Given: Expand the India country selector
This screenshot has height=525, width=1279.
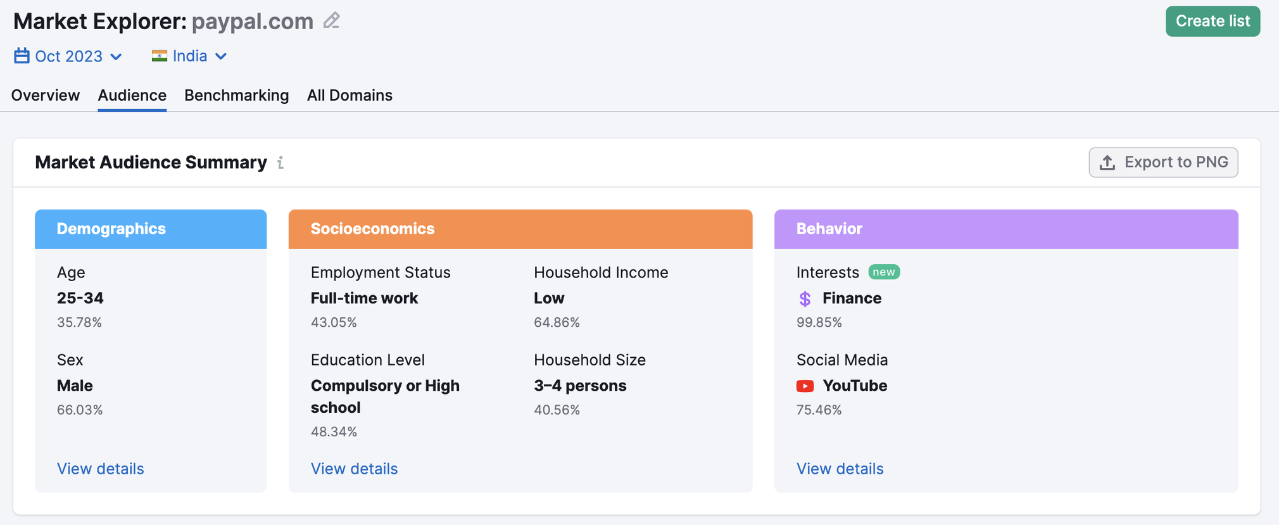Looking at the screenshot, I should (189, 56).
